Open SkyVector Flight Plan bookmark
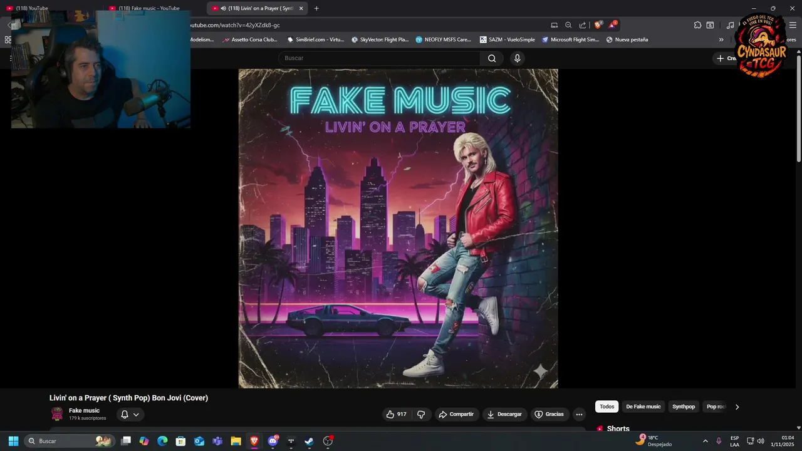 (380, 39)
